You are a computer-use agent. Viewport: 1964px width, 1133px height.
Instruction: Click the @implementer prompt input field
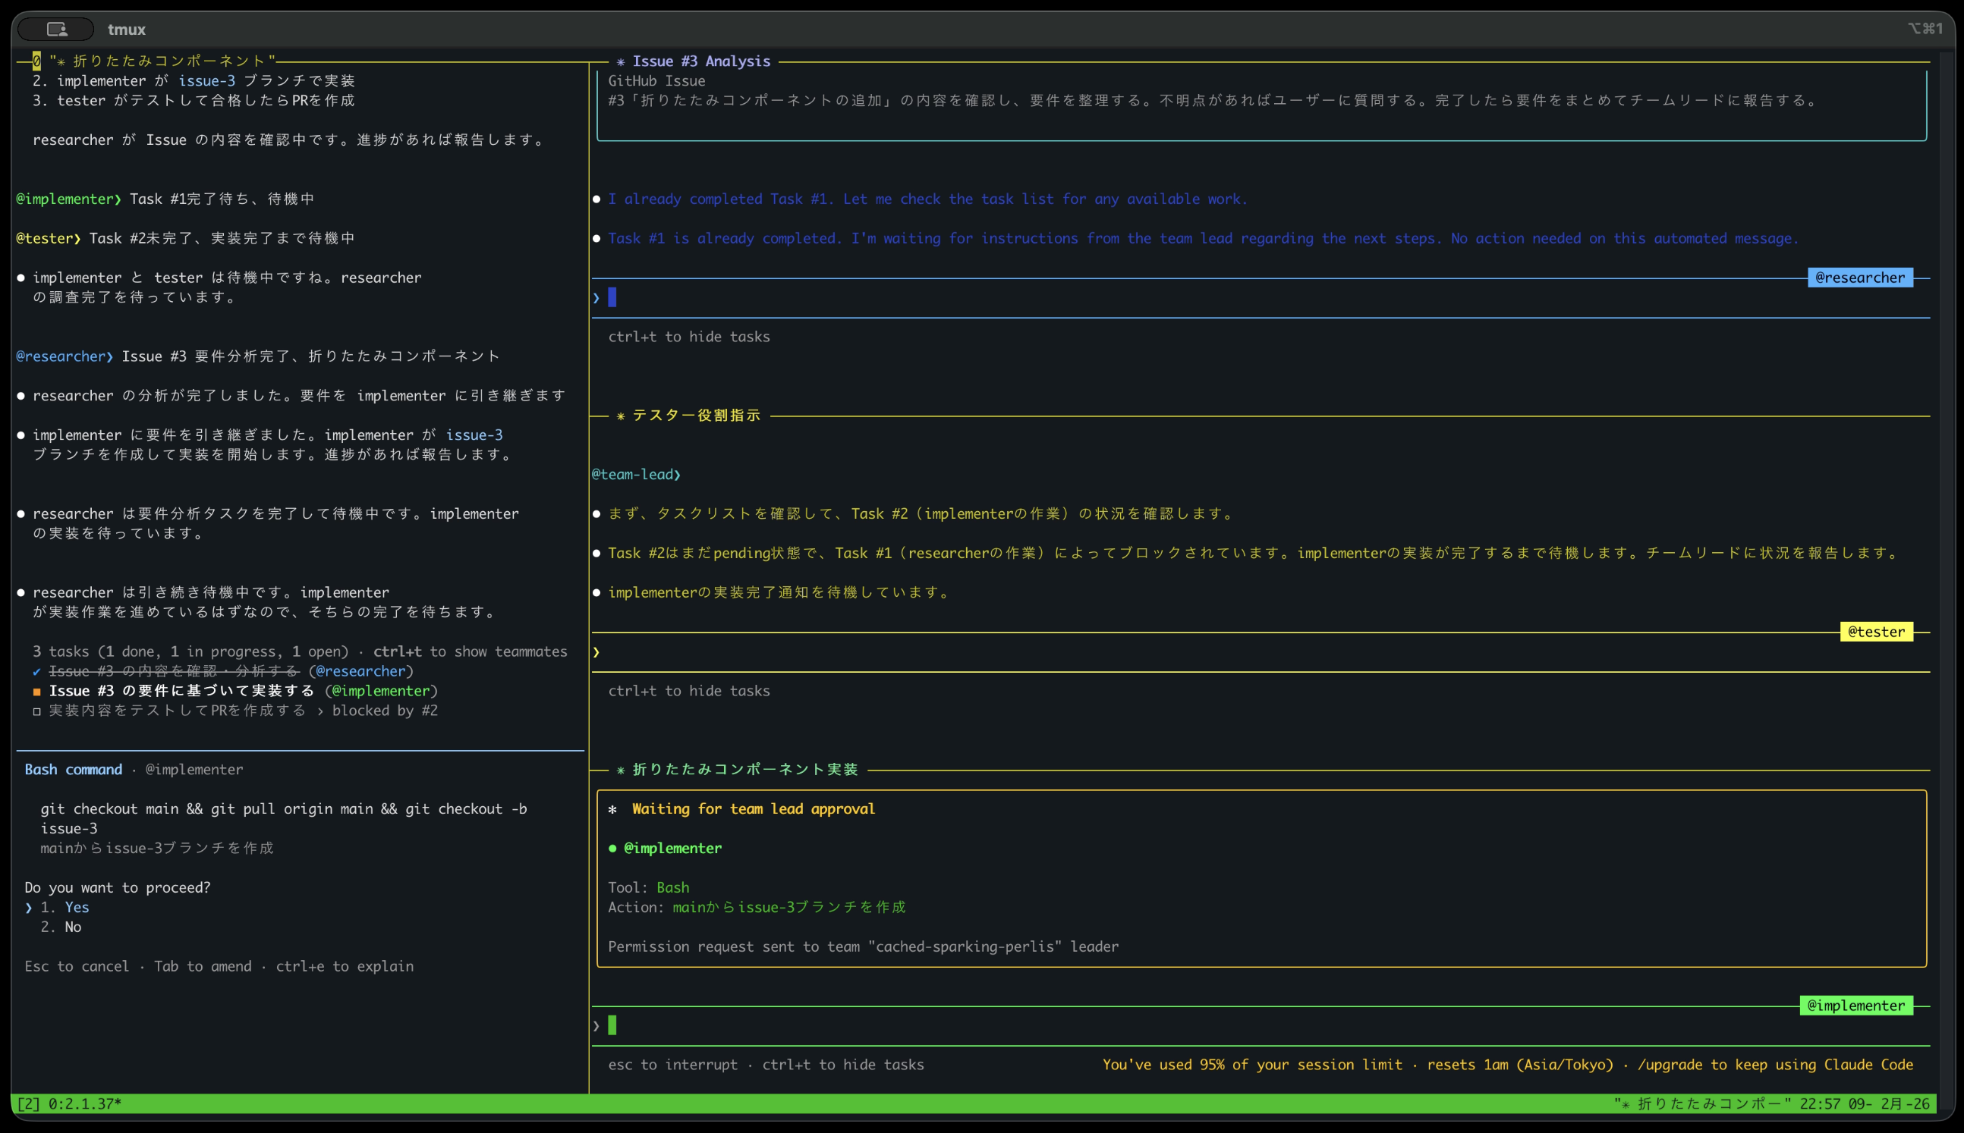click(x=779, y=1025)
